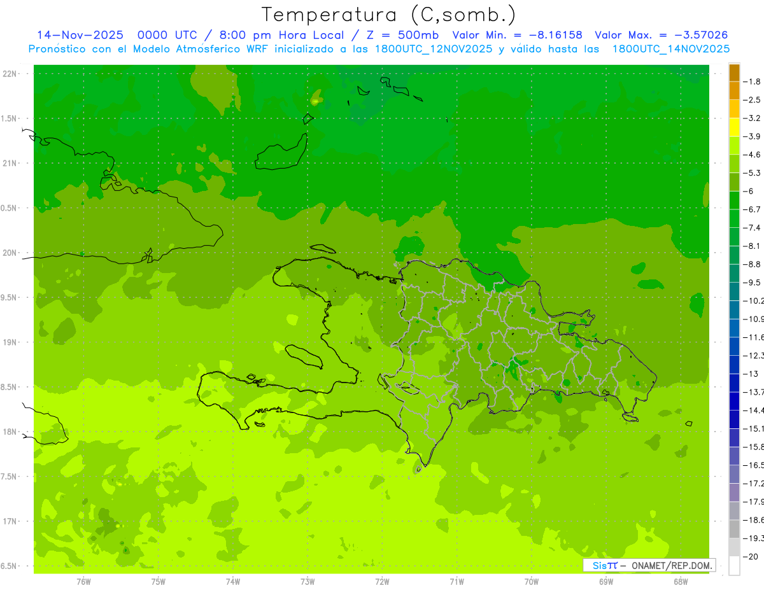Click the white swatch below -20 on the scale
Image resolution: width=764 pixels, height=590 pixels.
[x=734, y=566]
